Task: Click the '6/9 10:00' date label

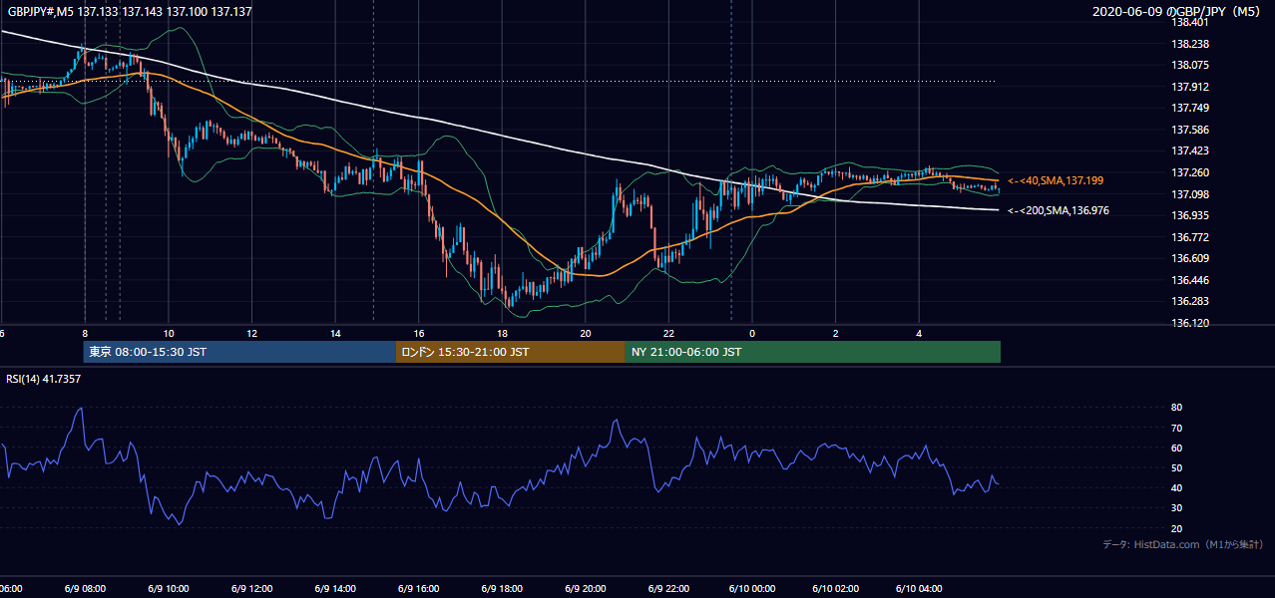Action: [169, 589]
